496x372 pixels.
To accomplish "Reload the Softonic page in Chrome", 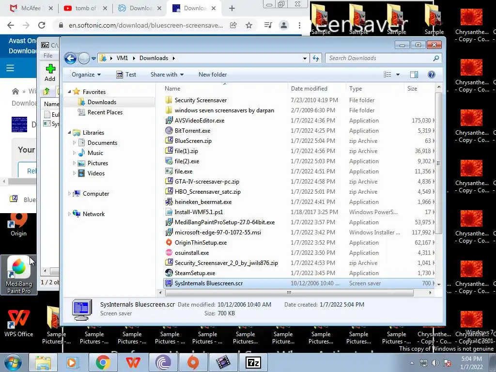I will click(42, 25).
